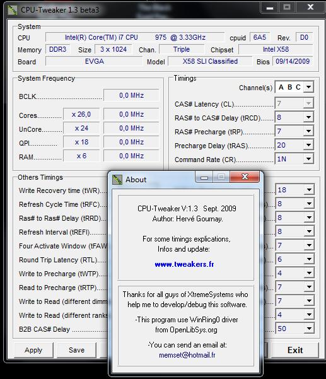This screenshot has height=379, width=326.
Task: Click the Author: Hervé Gournay text
Action: point(187,219)
